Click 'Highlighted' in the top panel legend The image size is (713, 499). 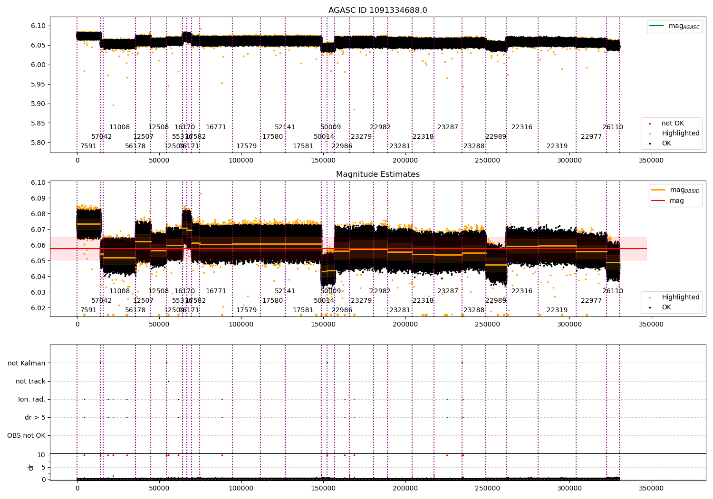click(681, 134)
